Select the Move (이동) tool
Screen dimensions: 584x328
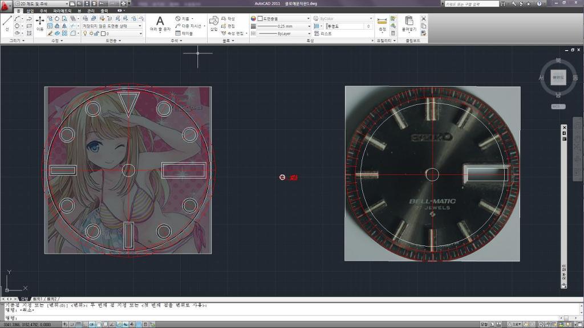(x=40, y=23)
